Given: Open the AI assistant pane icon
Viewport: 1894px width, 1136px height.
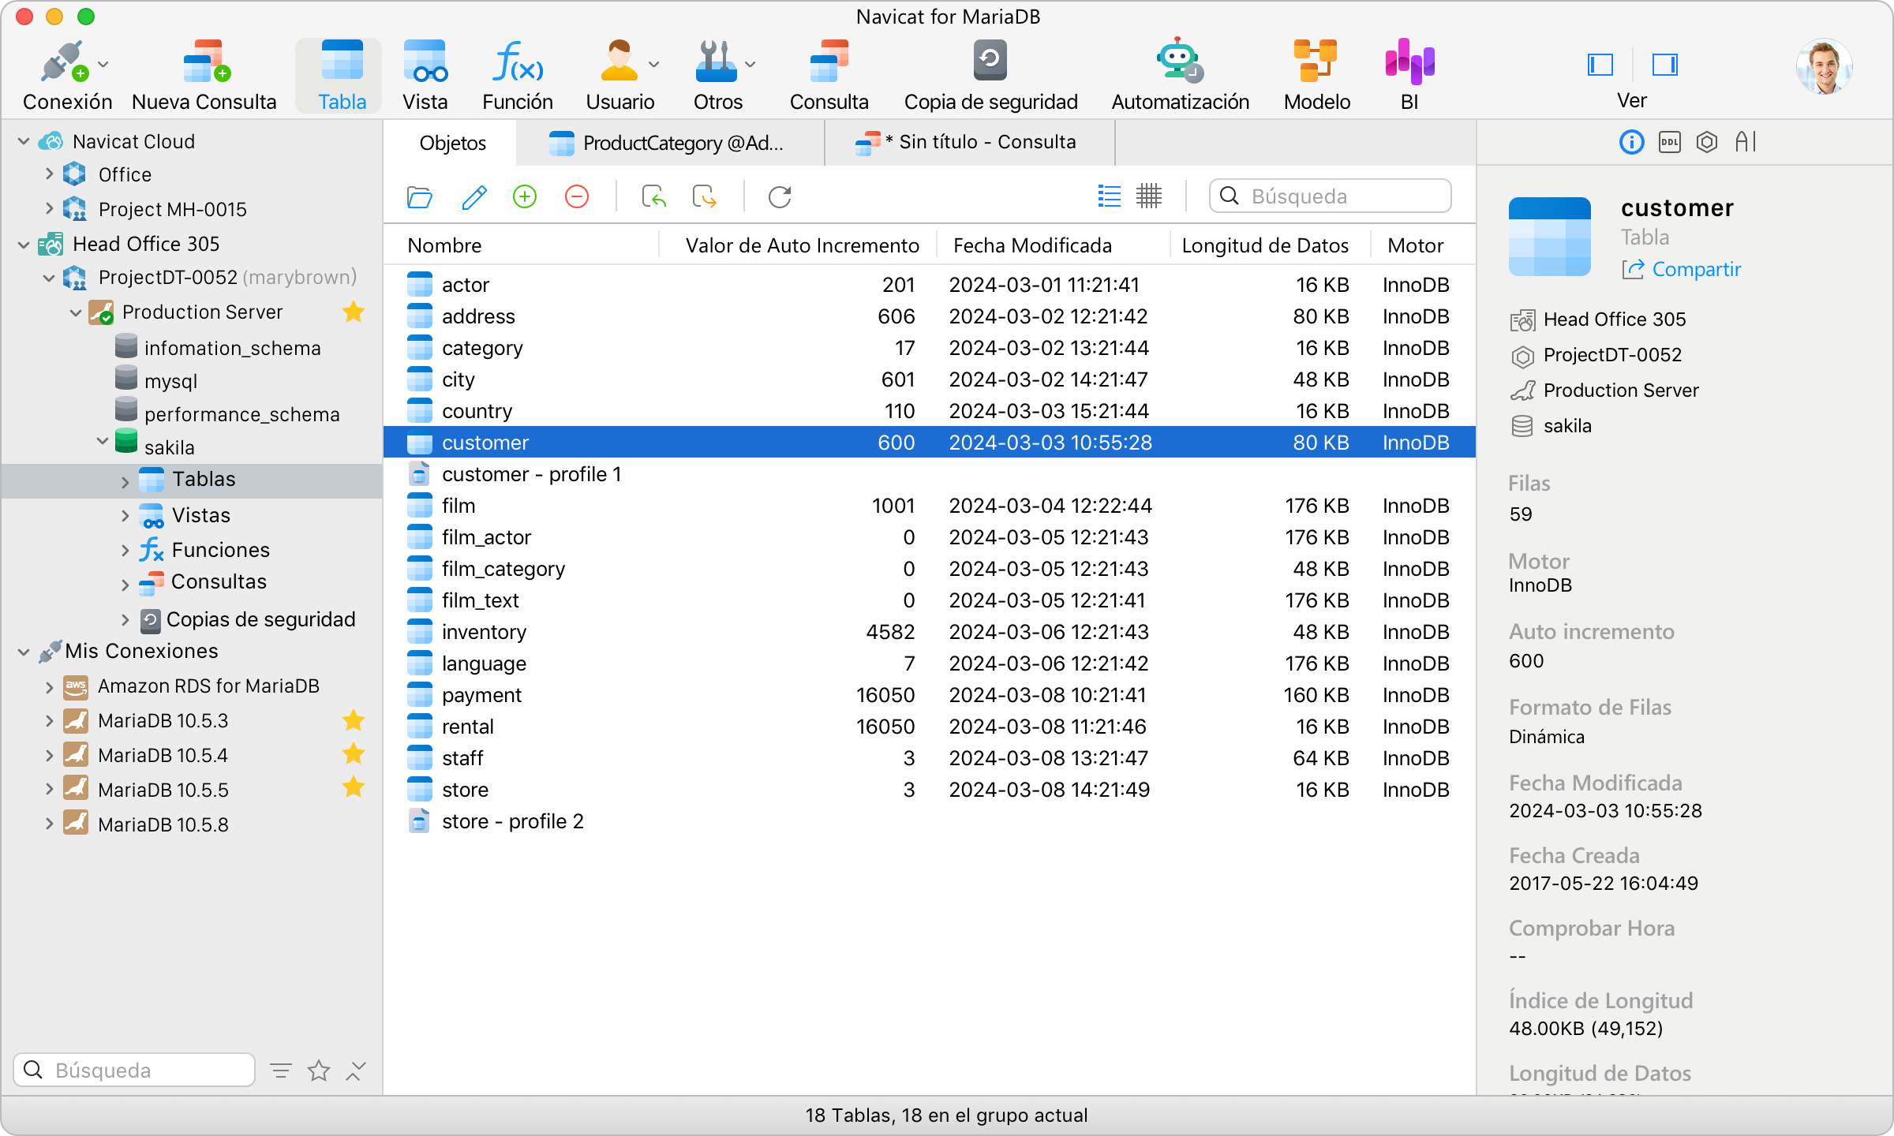Looking at the screenshot, I should pos(1745,142).
